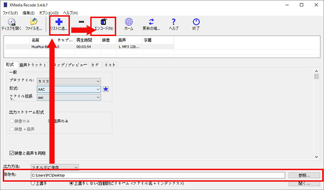Click the power icon to exit
Image resolution: width=324 pixels, height=190 pixels.
[x=196, y=24]
